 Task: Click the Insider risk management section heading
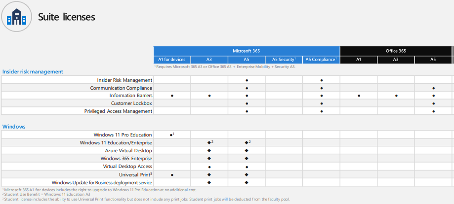[x=33, y=71]
